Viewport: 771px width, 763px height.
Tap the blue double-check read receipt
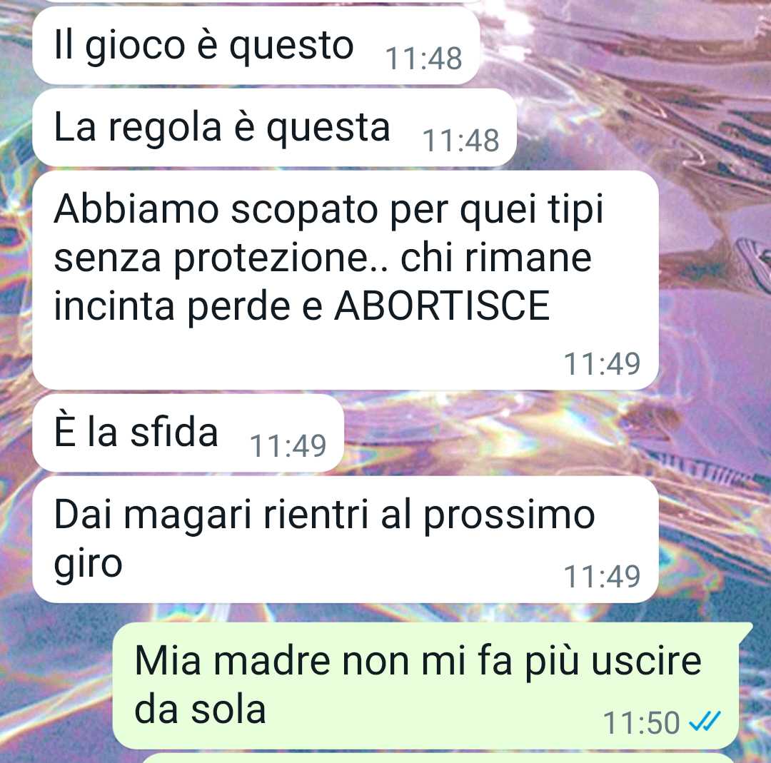[705, 721]
